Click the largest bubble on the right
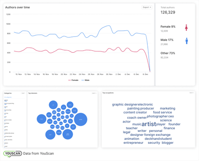The width and height of the screenshot is (199, 161). coord(81,119)
